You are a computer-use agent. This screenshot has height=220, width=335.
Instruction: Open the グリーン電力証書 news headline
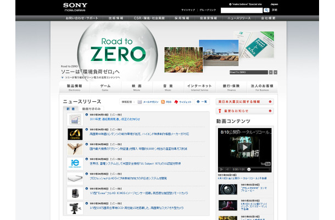[x=138, y=148]
